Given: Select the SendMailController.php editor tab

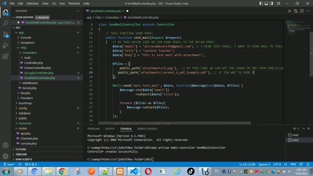Looking at the screenshot, I should pyautogui.click(x=108, y=11).
